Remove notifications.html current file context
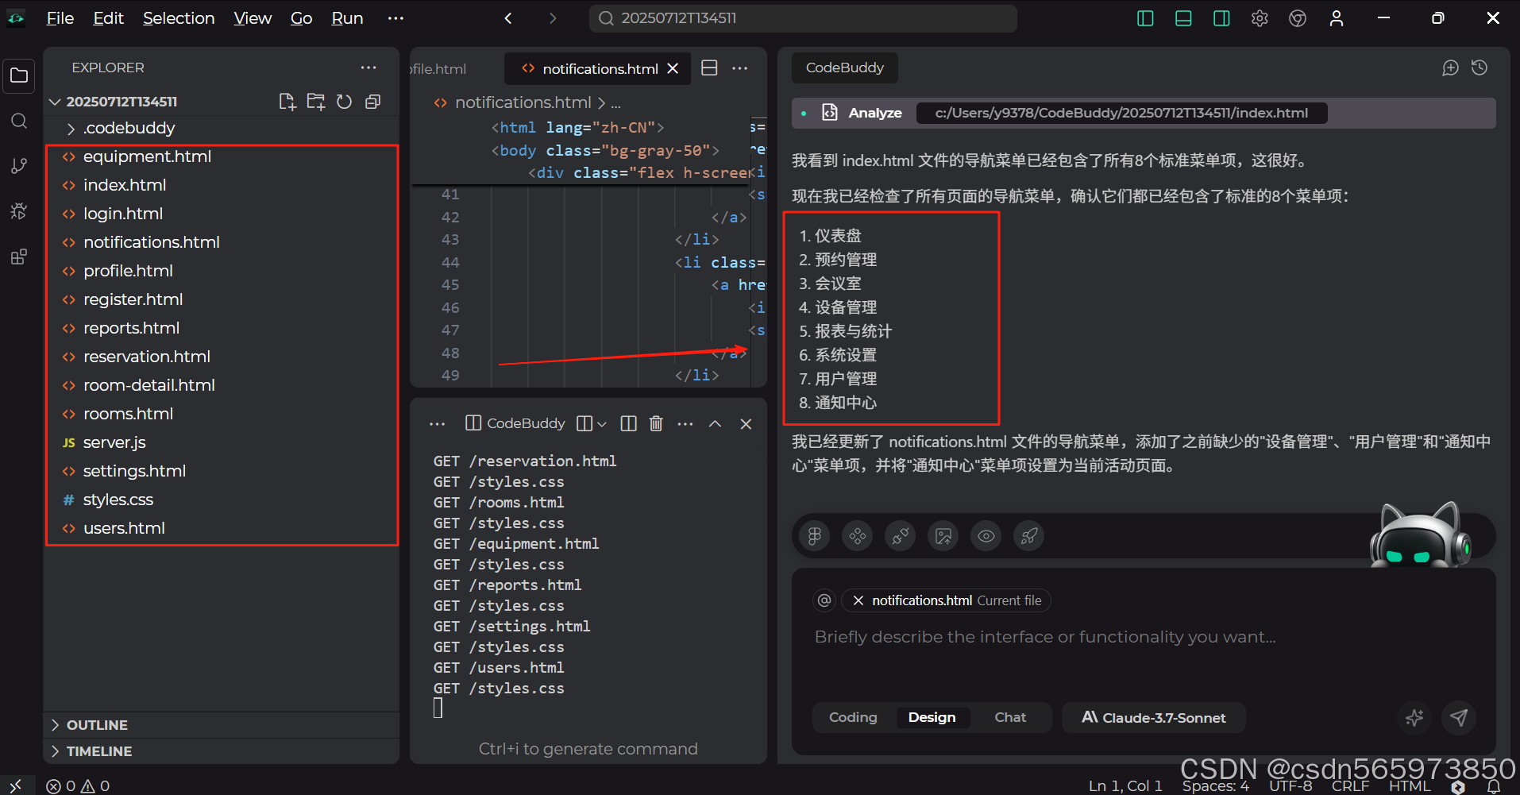Image resolution: width=1520 pixels, height=795 pixels. click(858, 600)
